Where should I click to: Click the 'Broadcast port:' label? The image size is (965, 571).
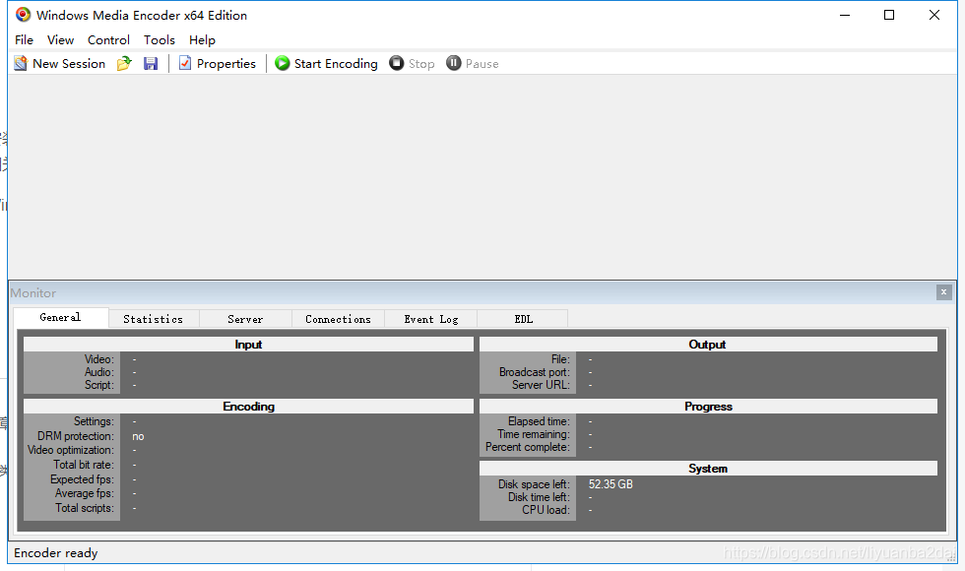[535, 372]
